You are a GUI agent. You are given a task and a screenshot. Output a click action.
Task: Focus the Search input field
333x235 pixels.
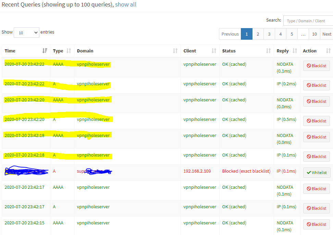(308, 21)
